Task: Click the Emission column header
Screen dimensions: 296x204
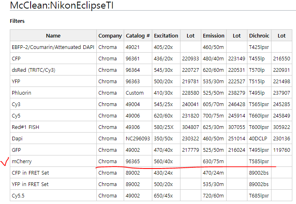Action: 214,35
